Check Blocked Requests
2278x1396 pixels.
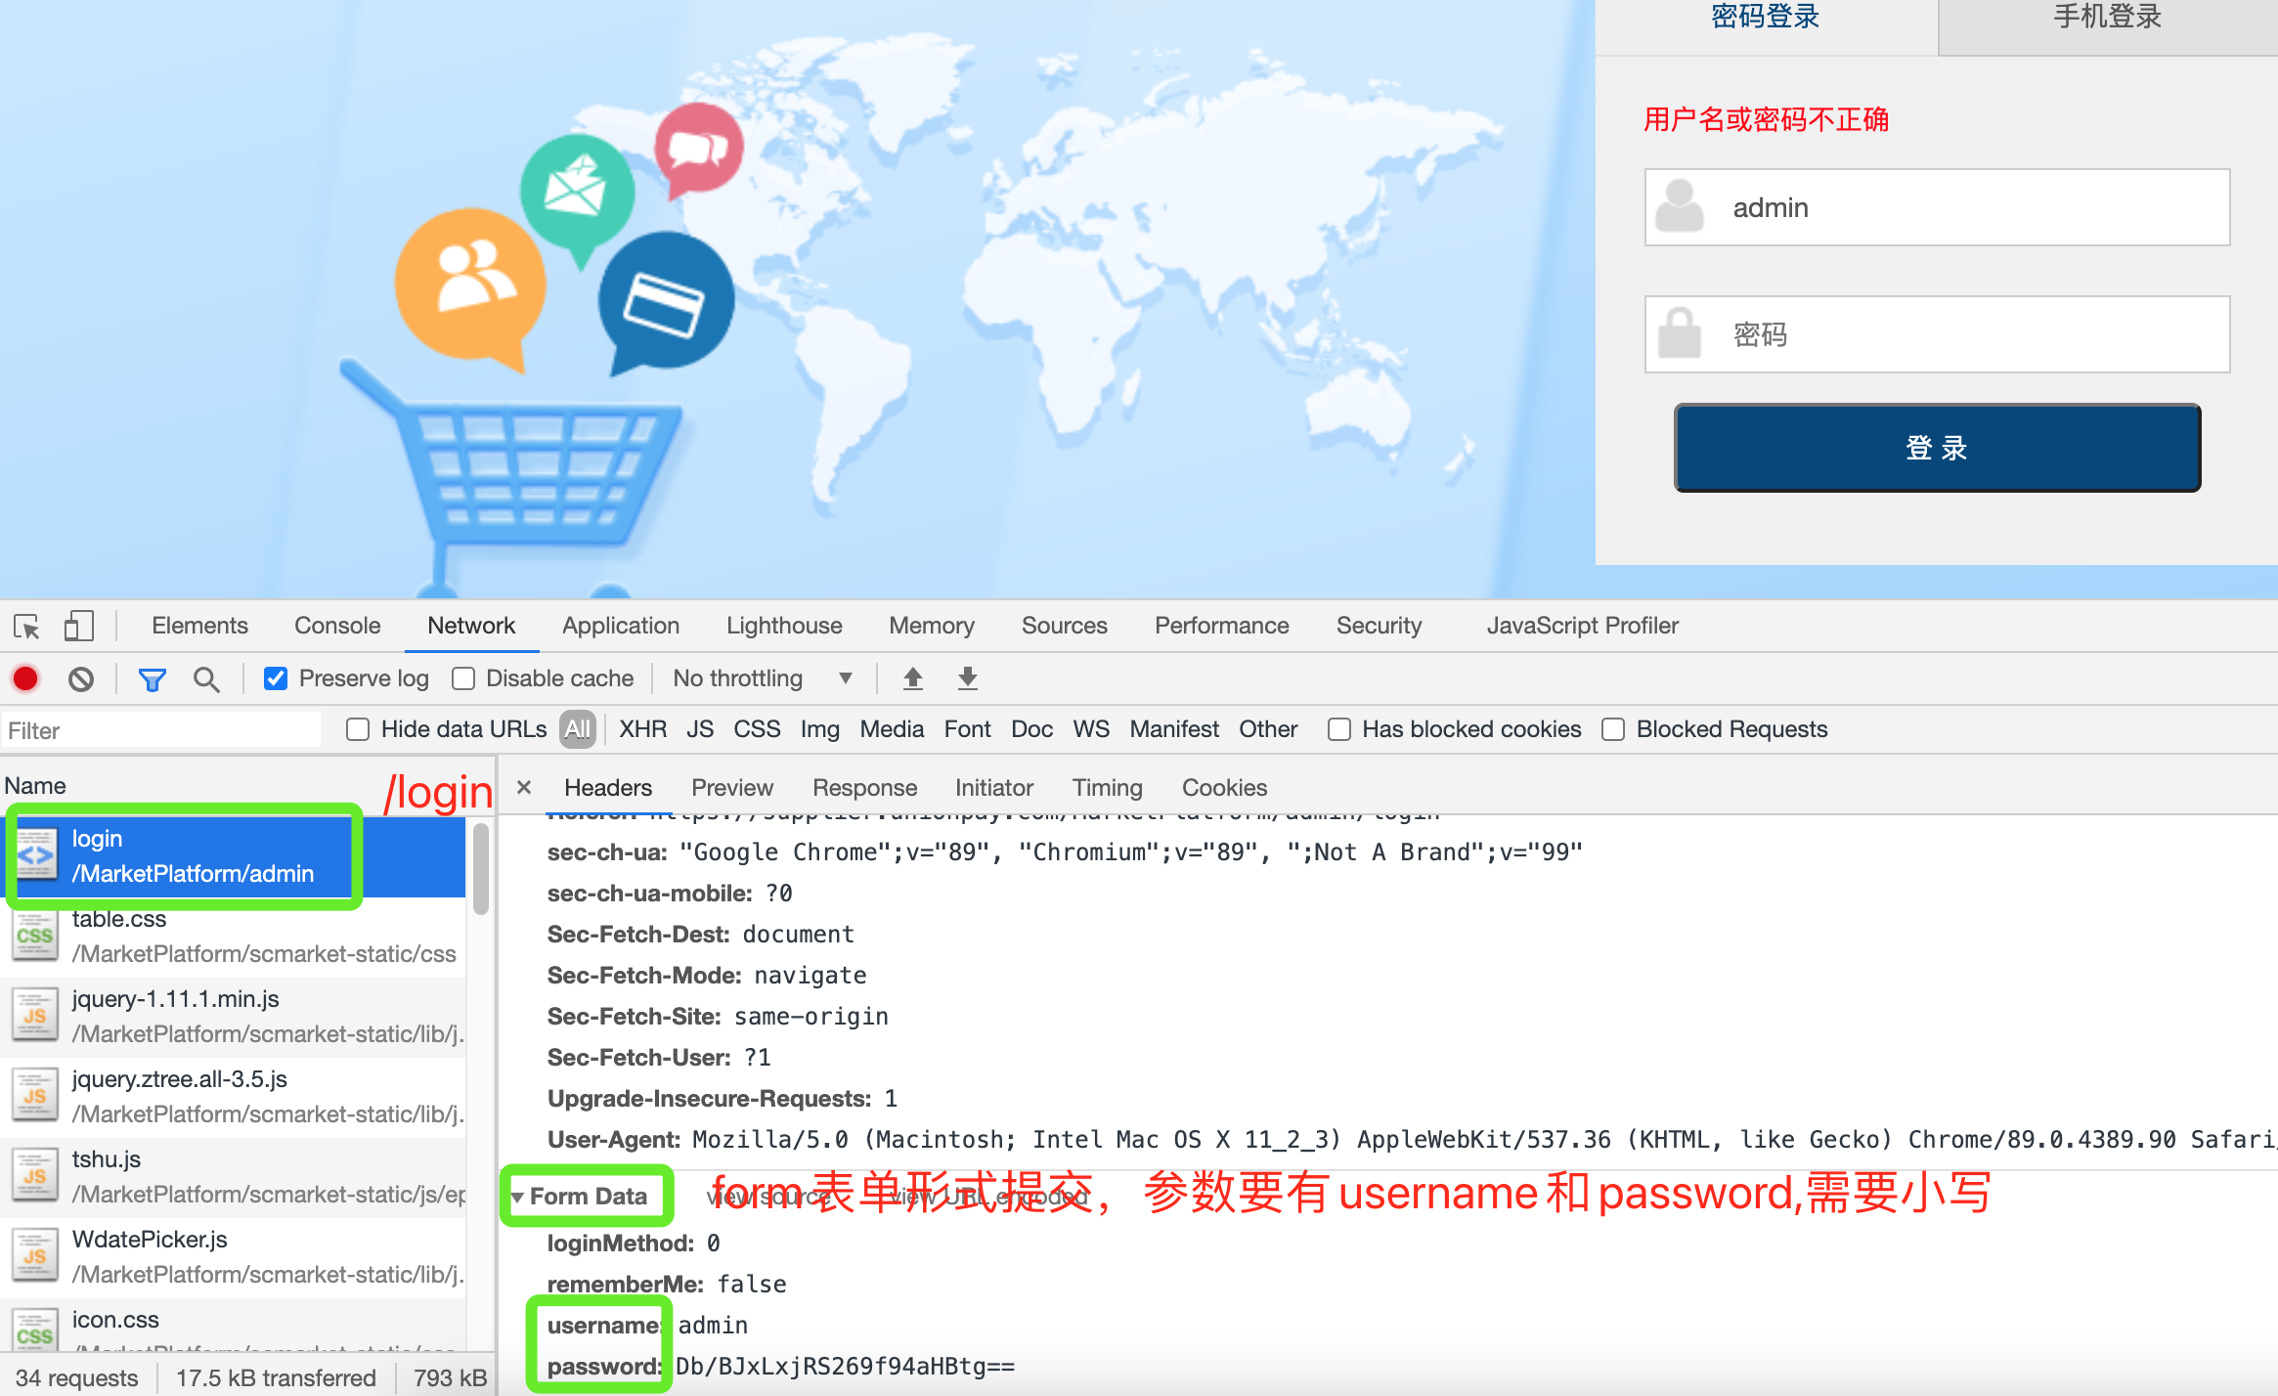point(1613,729)
